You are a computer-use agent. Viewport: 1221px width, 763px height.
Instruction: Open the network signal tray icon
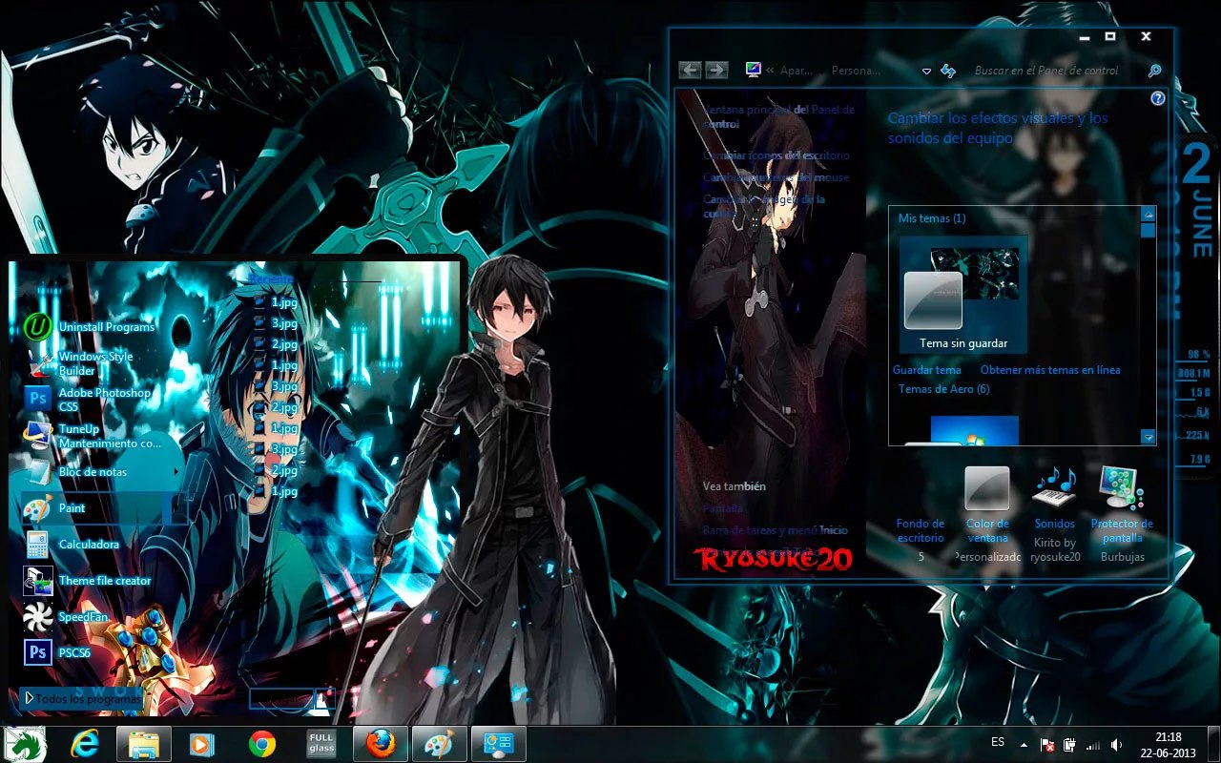(1093, 744)
